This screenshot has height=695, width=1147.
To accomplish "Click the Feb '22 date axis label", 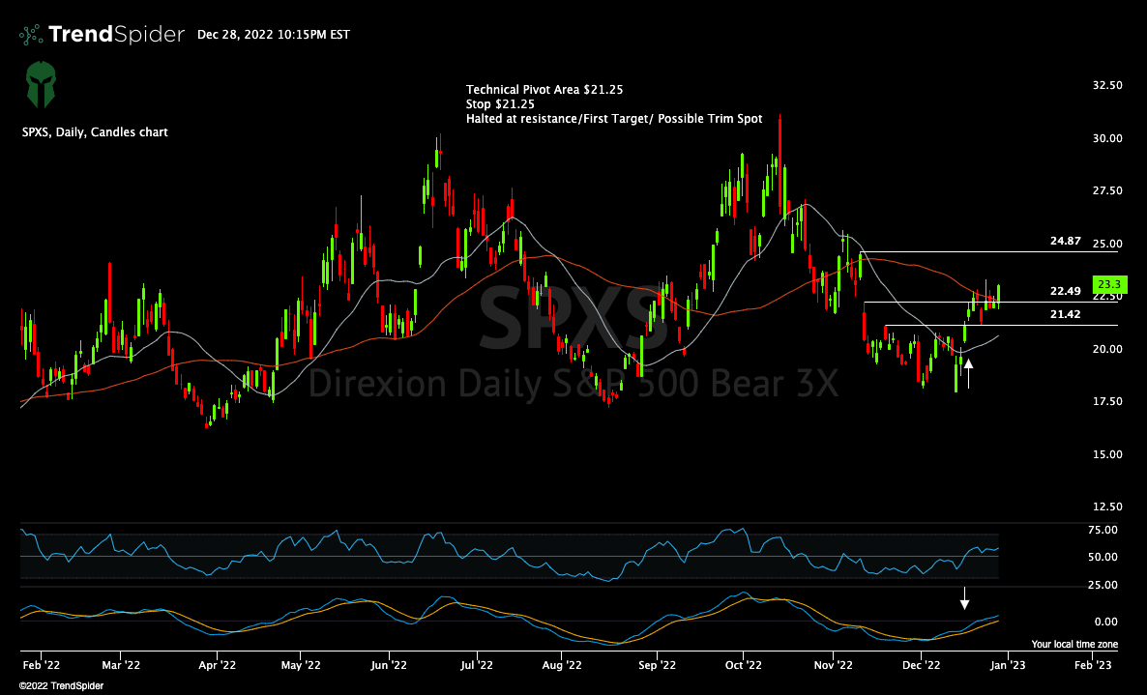I will [41, 665].
